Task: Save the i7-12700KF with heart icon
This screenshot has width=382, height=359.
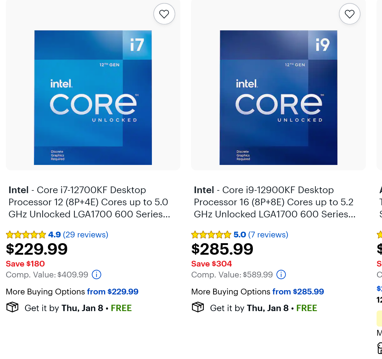Action: [164, 14]
